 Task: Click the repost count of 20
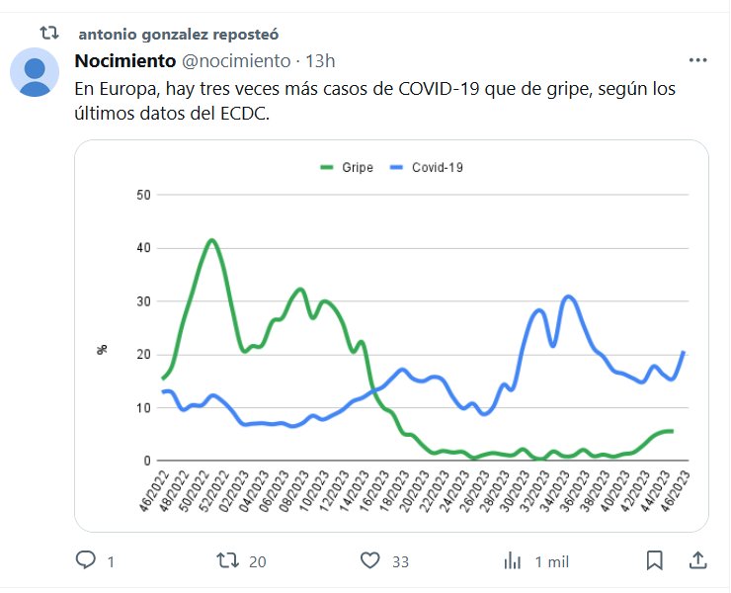258,561
